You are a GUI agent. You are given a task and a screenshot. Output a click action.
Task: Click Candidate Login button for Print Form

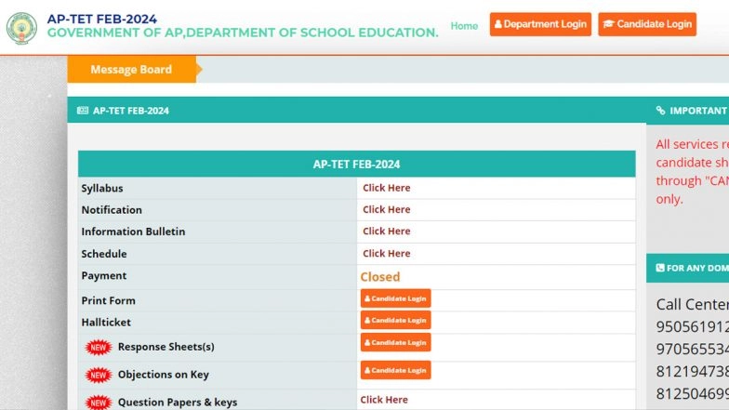tap(396, 298)
